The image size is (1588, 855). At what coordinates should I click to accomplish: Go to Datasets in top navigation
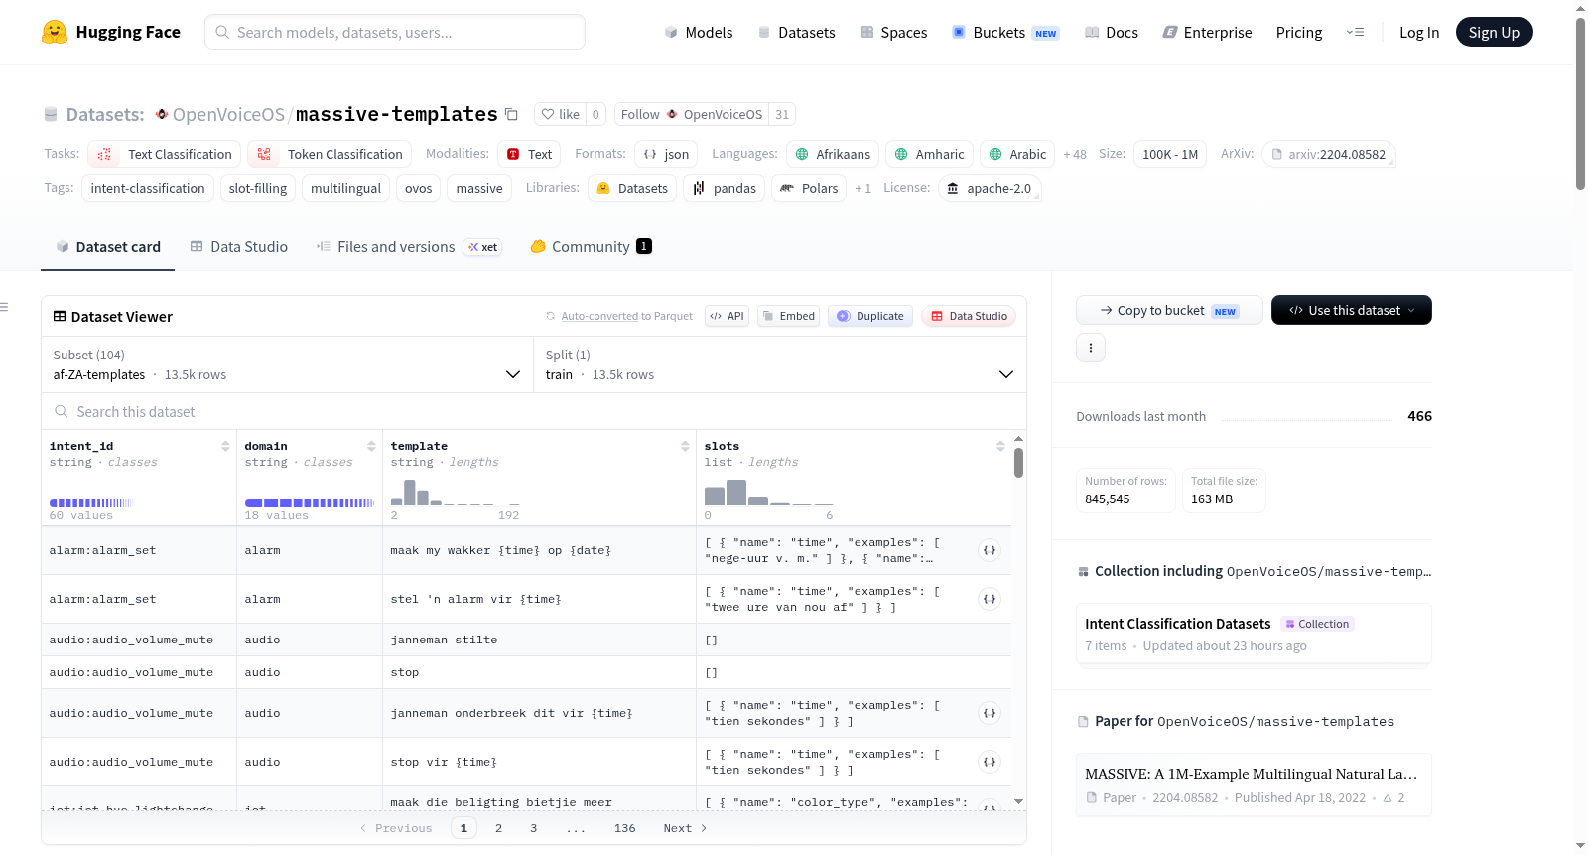click(x=797, y=32)
